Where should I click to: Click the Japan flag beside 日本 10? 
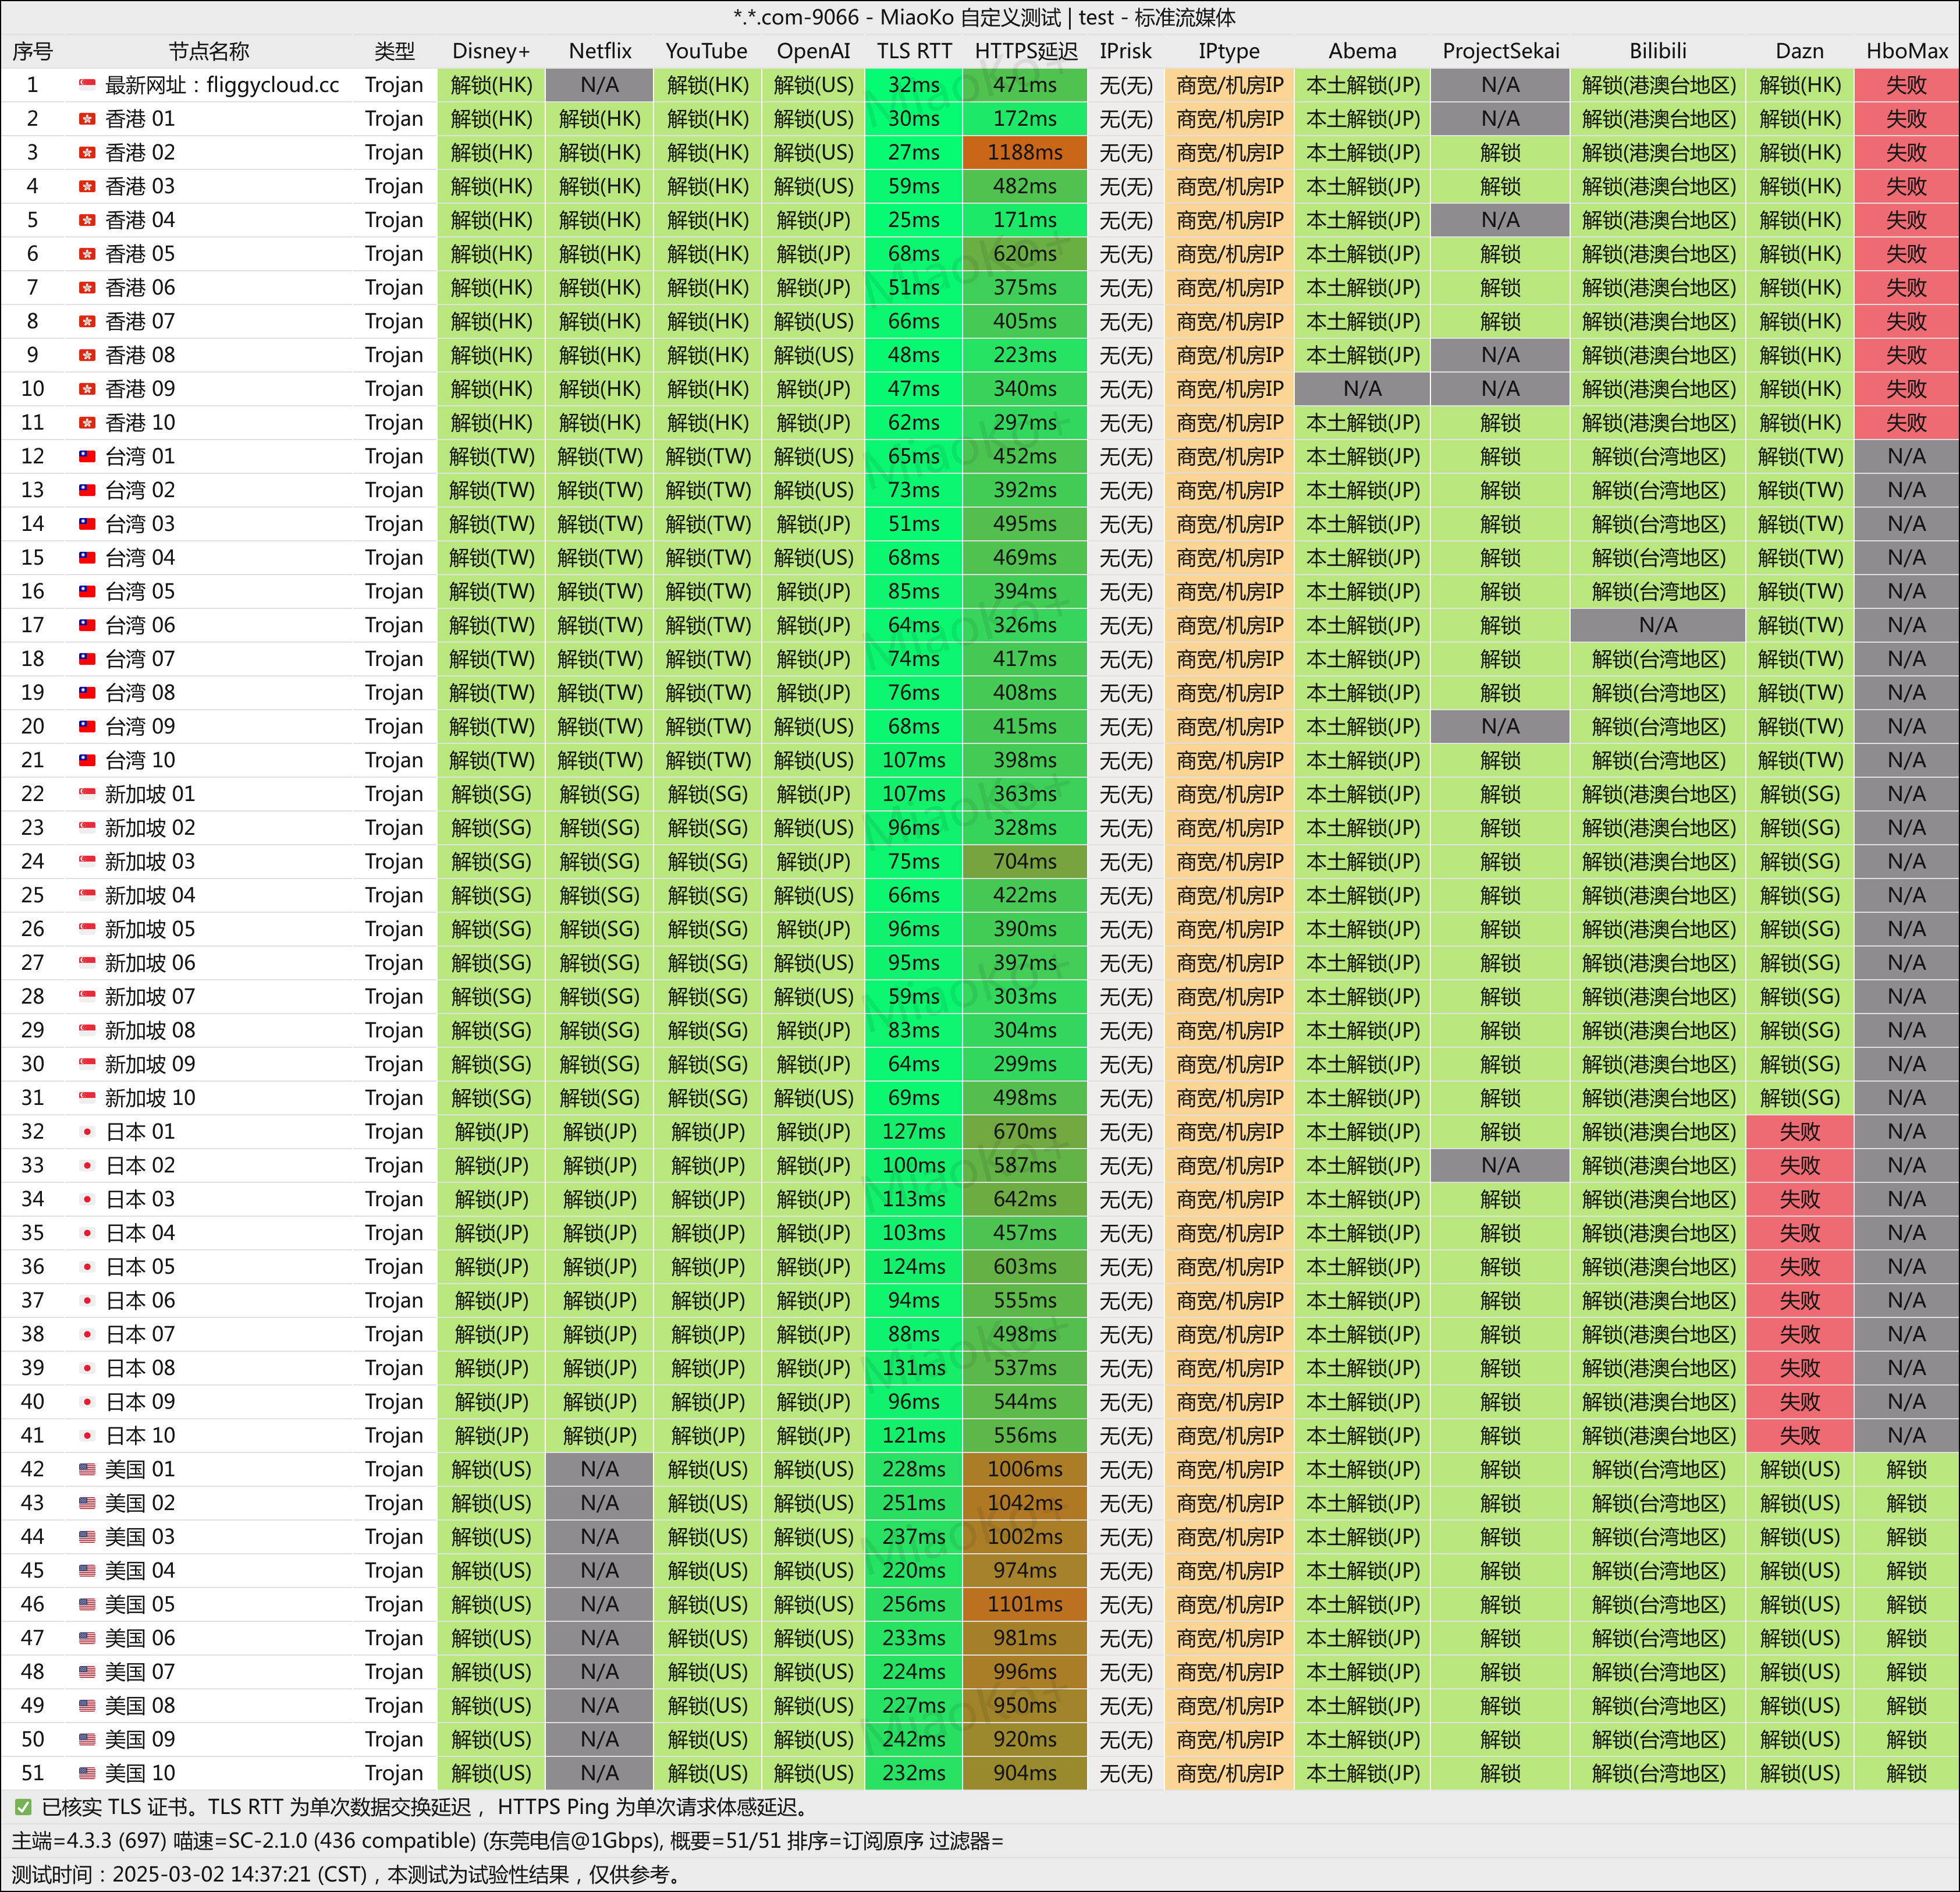(87, 1436)
